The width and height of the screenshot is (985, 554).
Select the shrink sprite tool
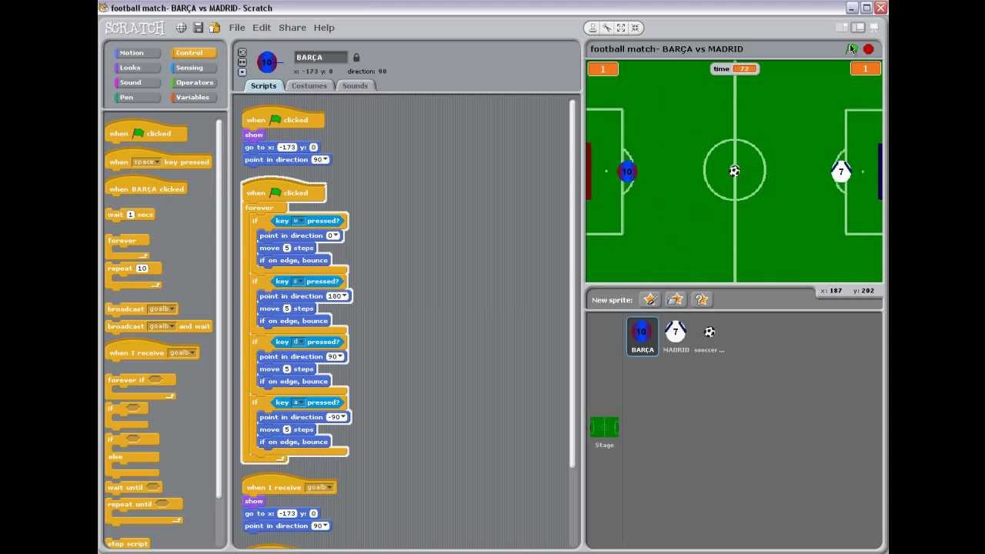coord(634,28)
